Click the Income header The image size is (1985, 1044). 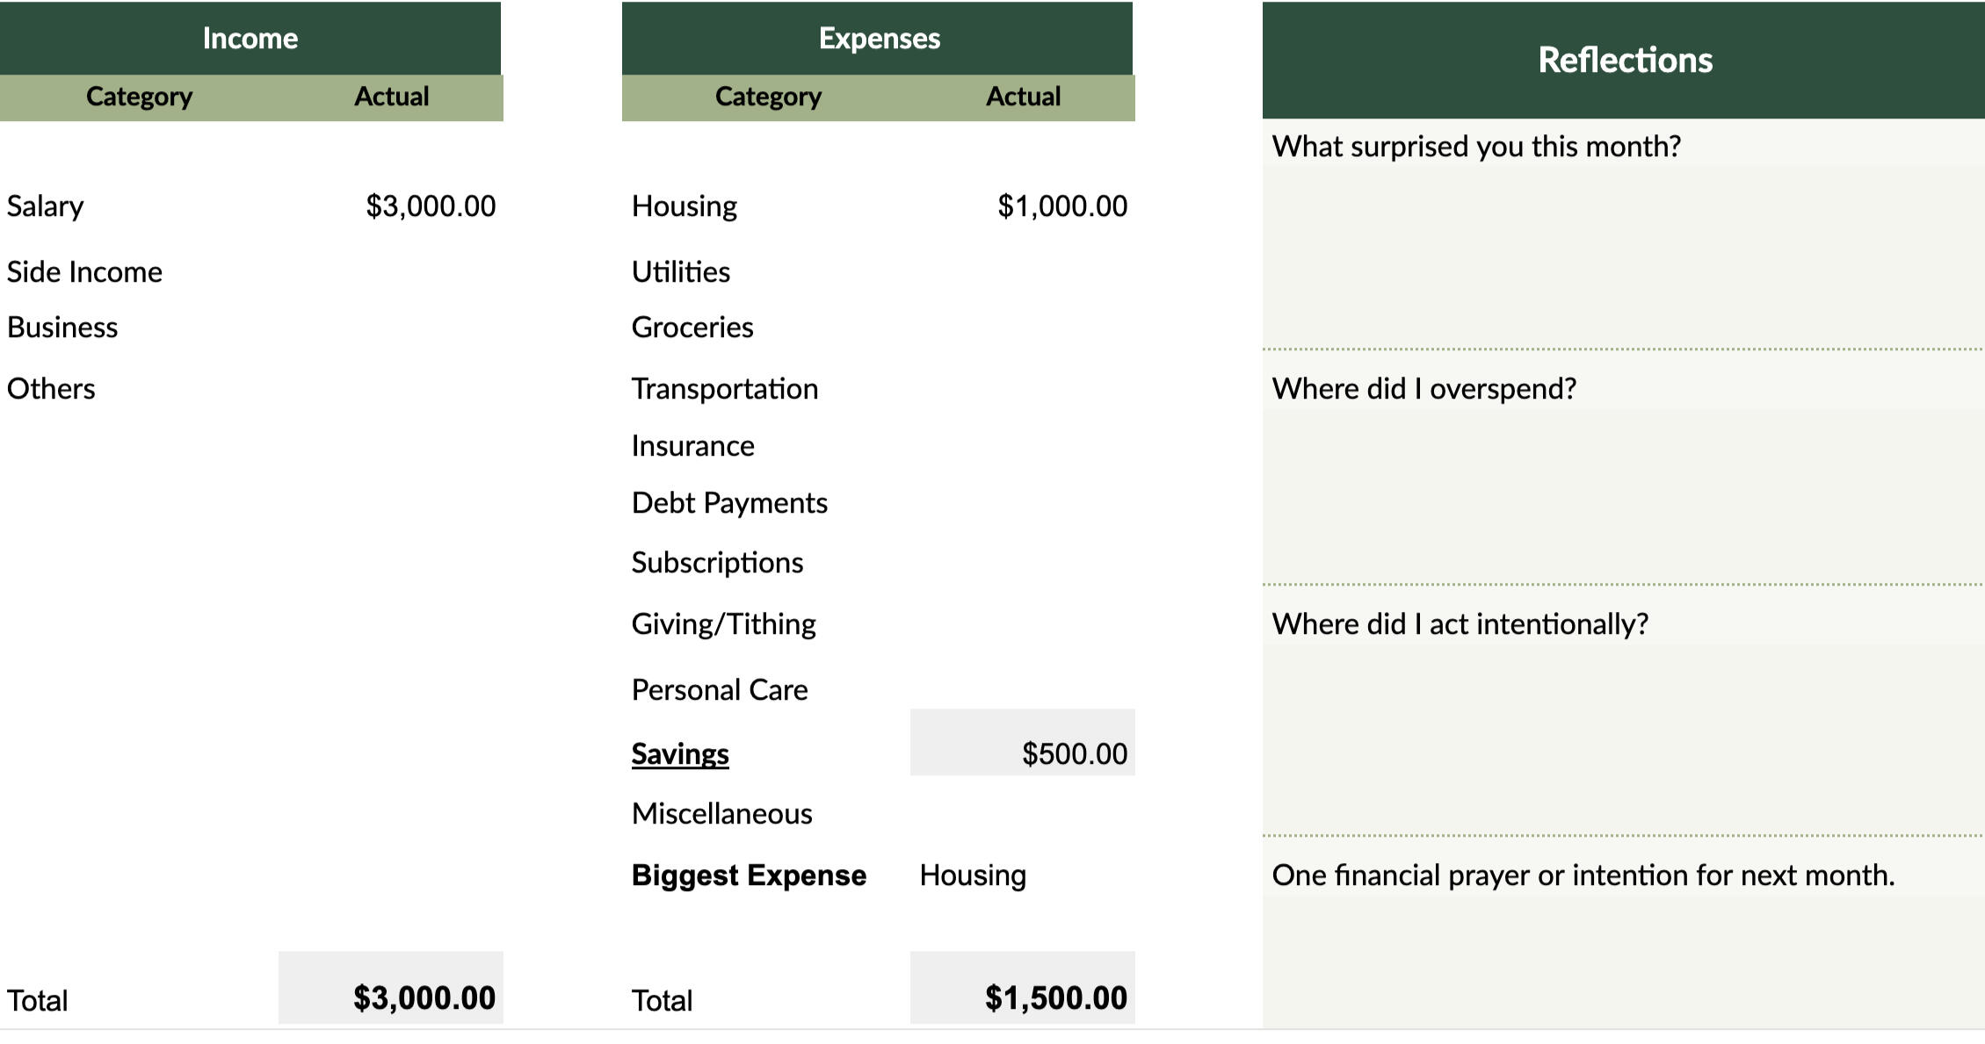click(x=250, y=39)
